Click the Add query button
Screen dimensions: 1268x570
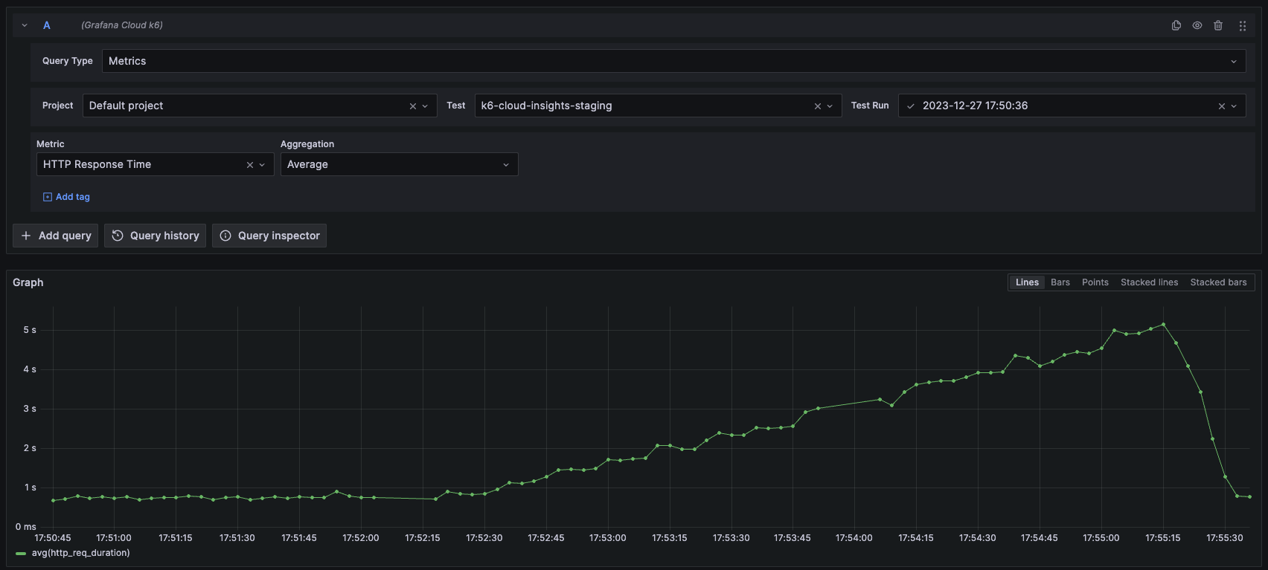coord(56,236)
